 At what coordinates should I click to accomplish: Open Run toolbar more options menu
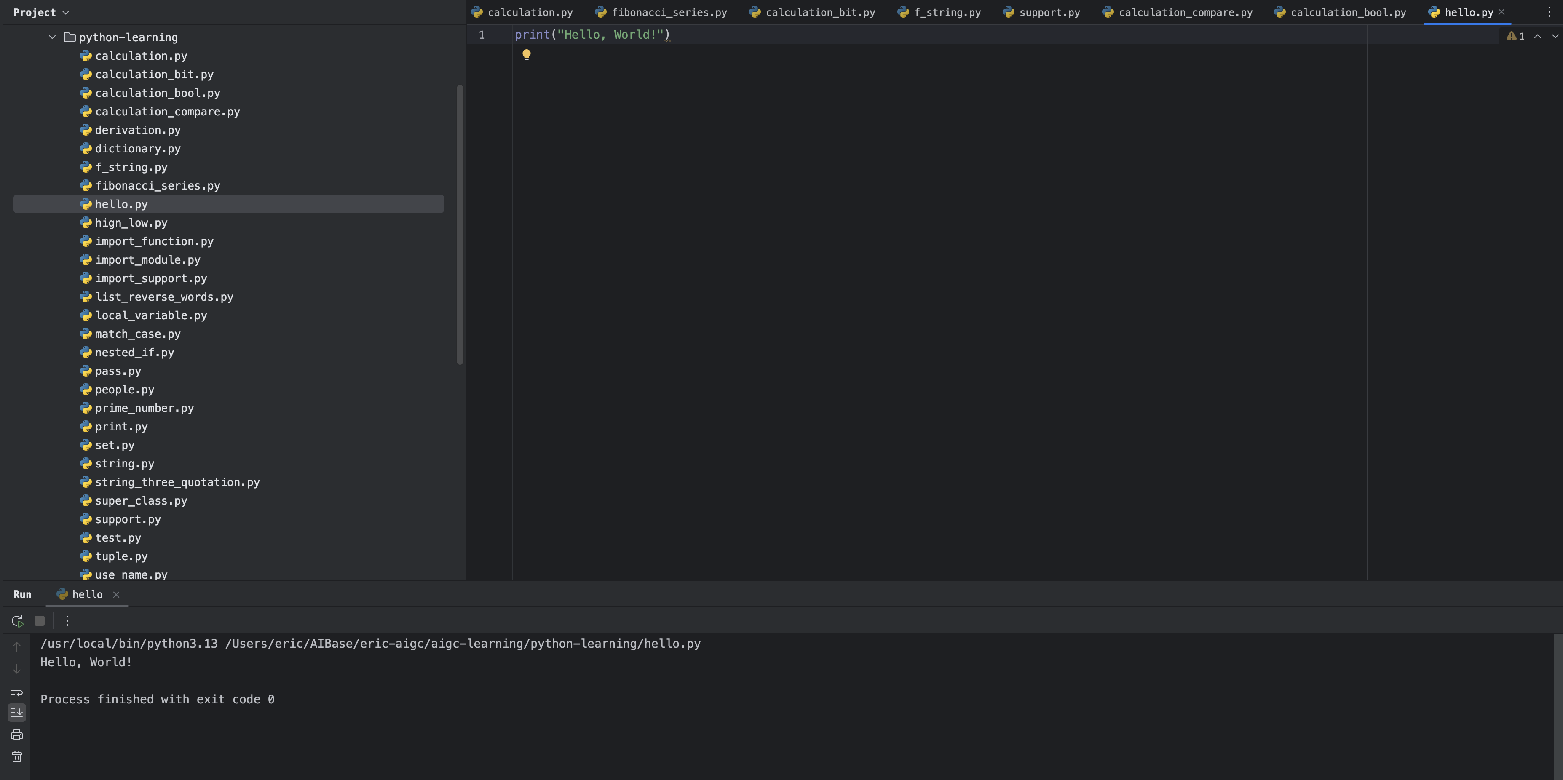pos(67,620)
